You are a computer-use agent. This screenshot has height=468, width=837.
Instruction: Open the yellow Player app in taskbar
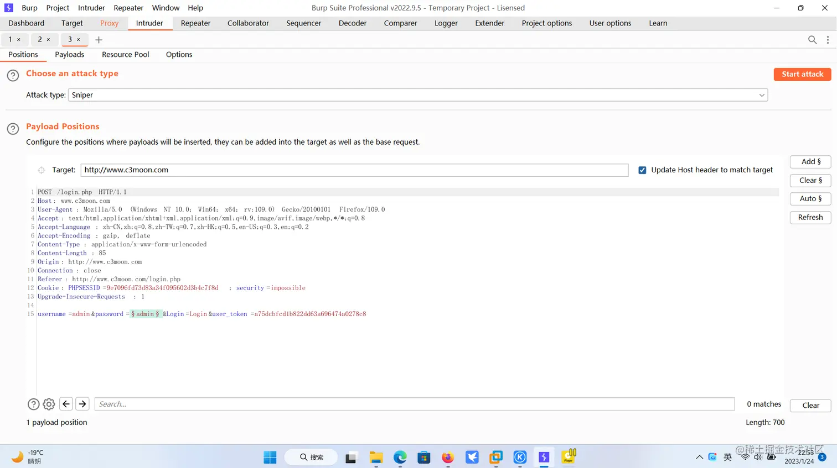coord(569,456)
